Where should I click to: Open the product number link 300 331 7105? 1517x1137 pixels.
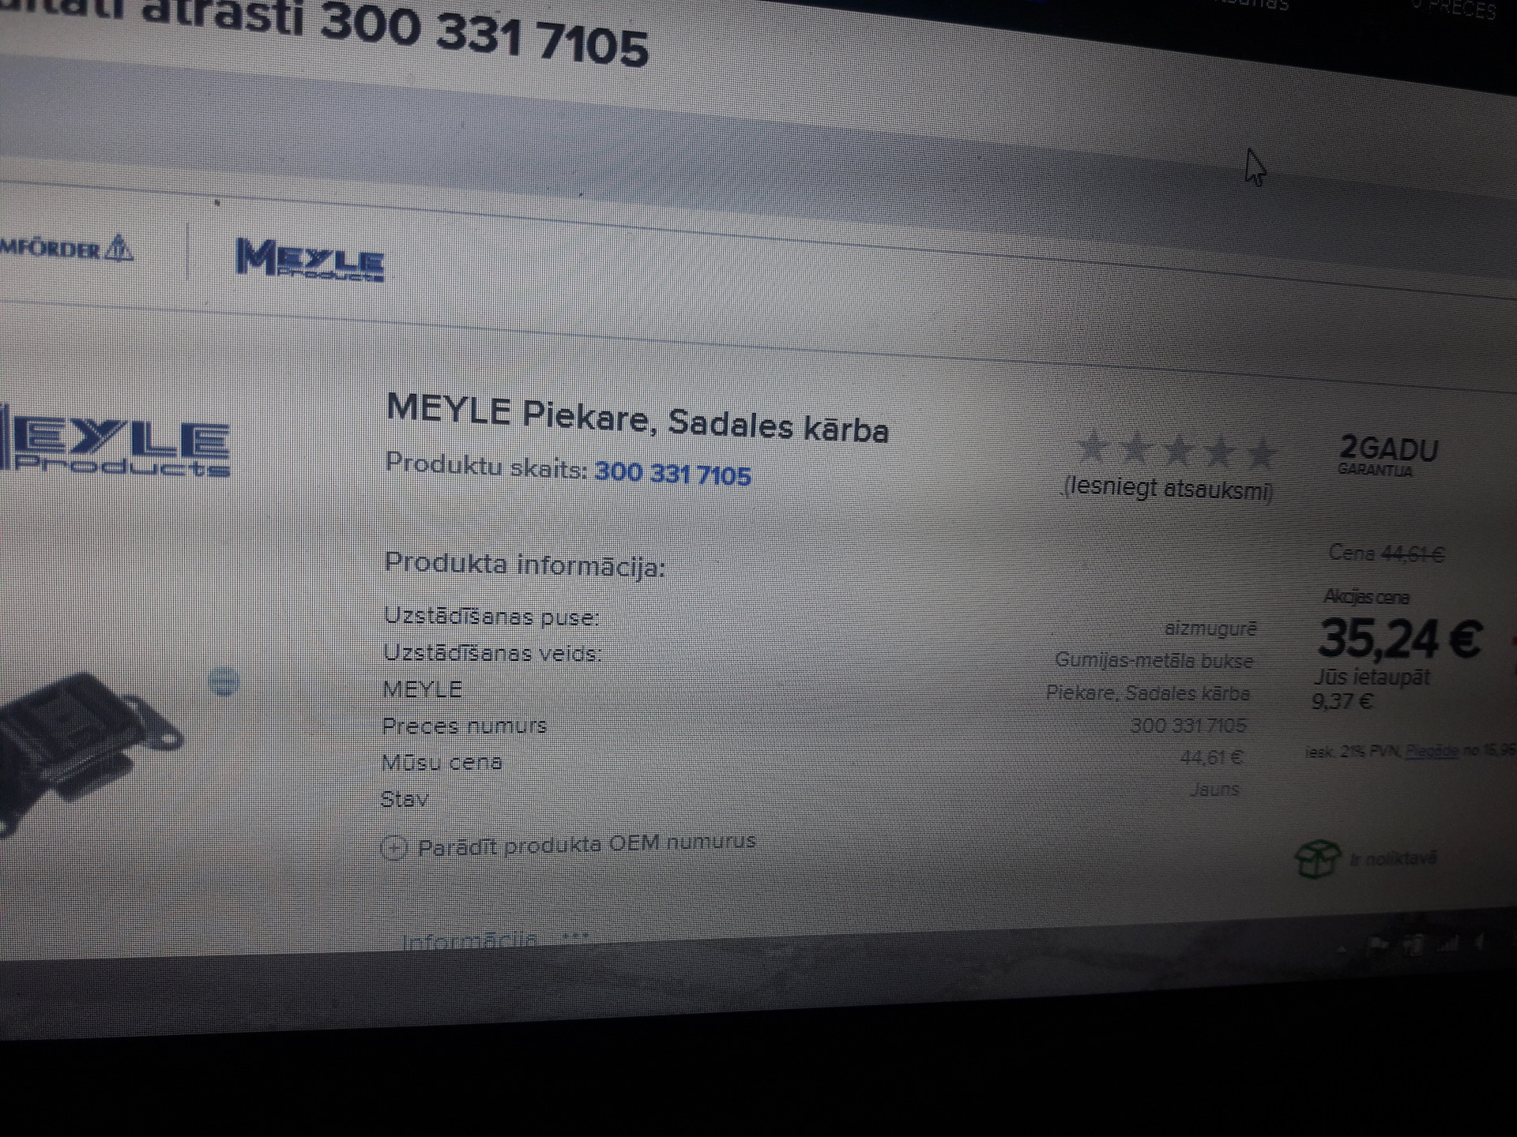coord(672,474)
